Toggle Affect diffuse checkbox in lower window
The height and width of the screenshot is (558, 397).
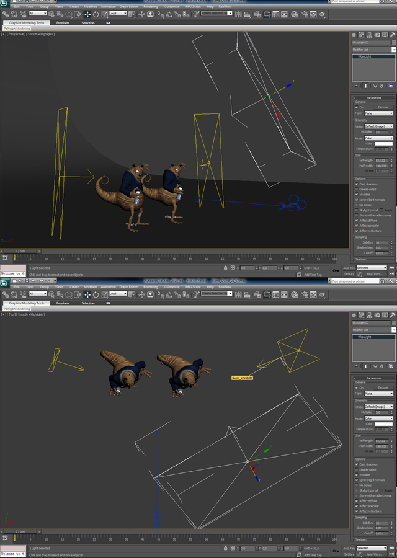(357, 501)
